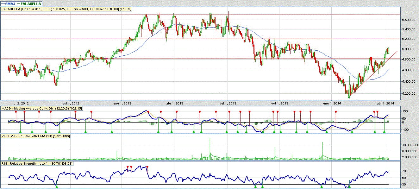419x189 pixels.
Task: Click the 70 label on RSI axis
Action: click(404, 171)
